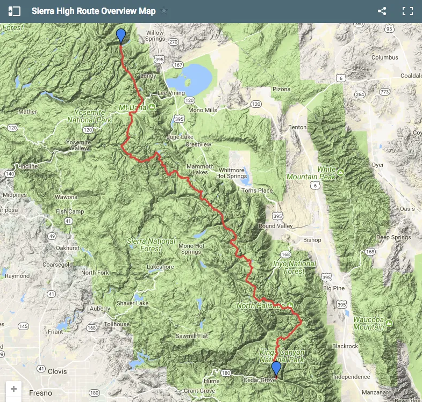This screenshot has width=422, height=402.
Task: Click the Sierra High Route Overview Map title
Action: (x=94, y=11)
